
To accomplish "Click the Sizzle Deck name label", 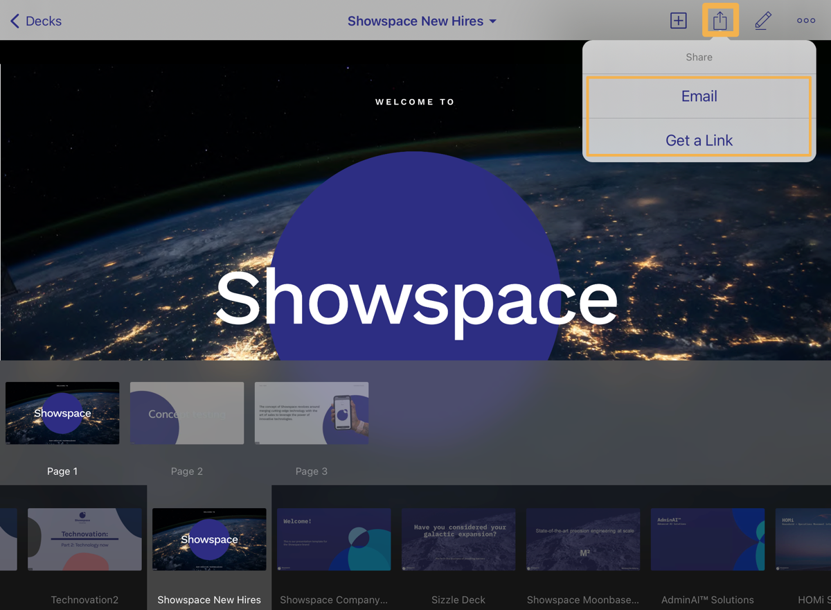I will [x=458, y=600].
